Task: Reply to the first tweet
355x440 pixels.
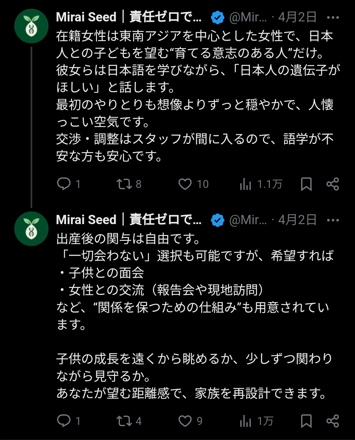Action: coord(64,184)
